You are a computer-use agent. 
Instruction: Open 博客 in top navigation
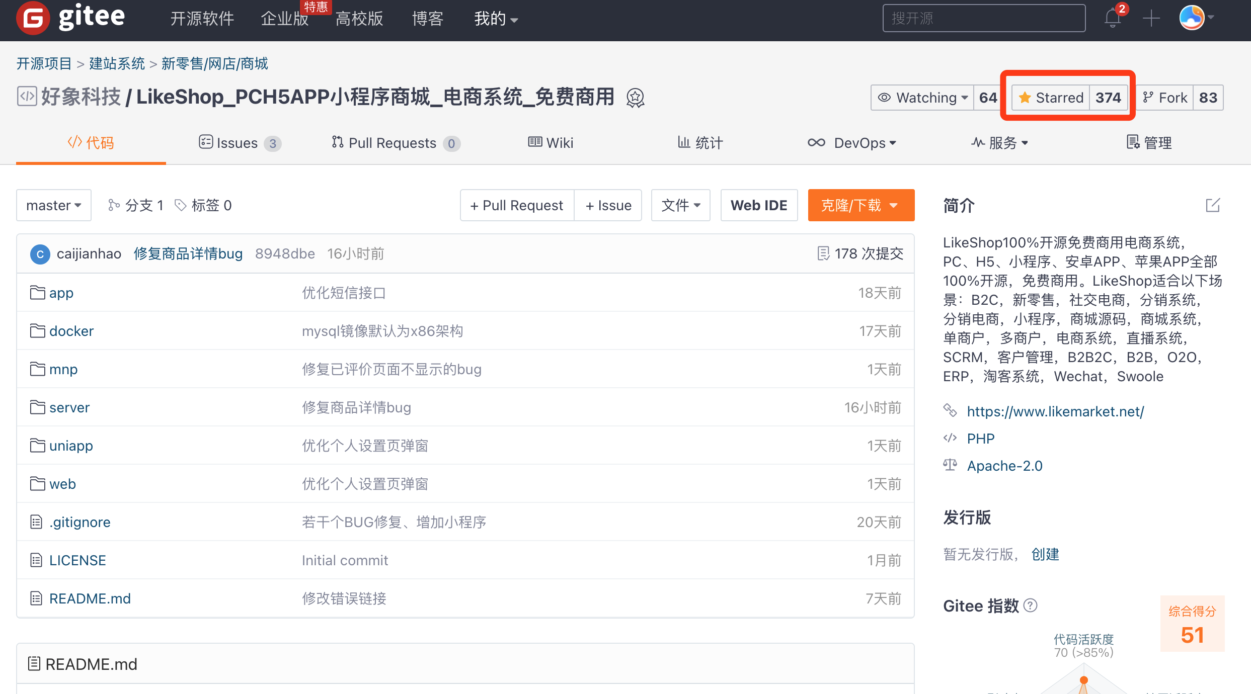(428, 19)
